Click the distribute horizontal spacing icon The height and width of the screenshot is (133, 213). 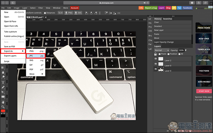point(119,13)
